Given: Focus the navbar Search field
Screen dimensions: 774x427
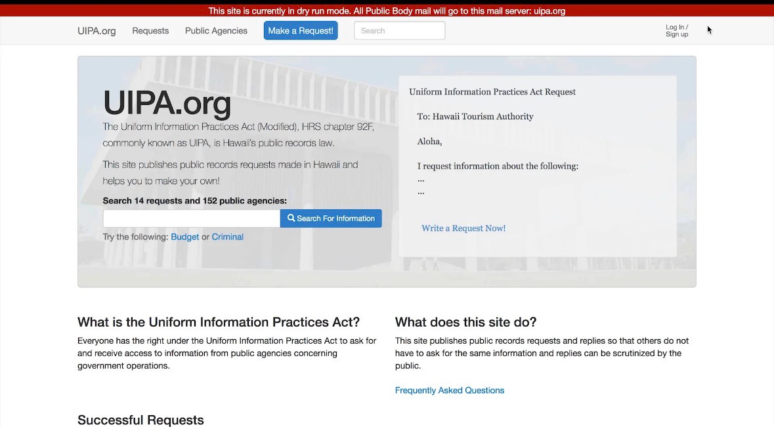Looking at the screenshot, I should 399,31.
